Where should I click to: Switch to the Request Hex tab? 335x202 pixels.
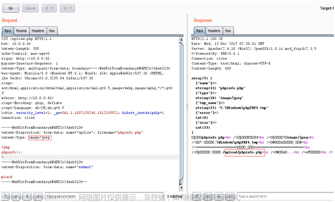tap(52, 31)
